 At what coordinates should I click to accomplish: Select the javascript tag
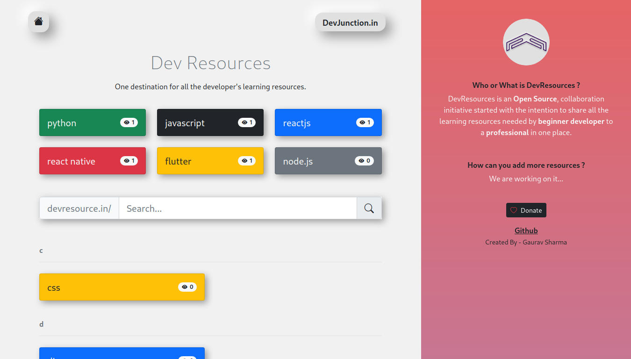(x=192, y=122)
